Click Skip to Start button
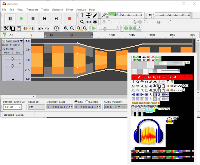The width and height of the screenshot is (200, 165). (x=44, y=19)
